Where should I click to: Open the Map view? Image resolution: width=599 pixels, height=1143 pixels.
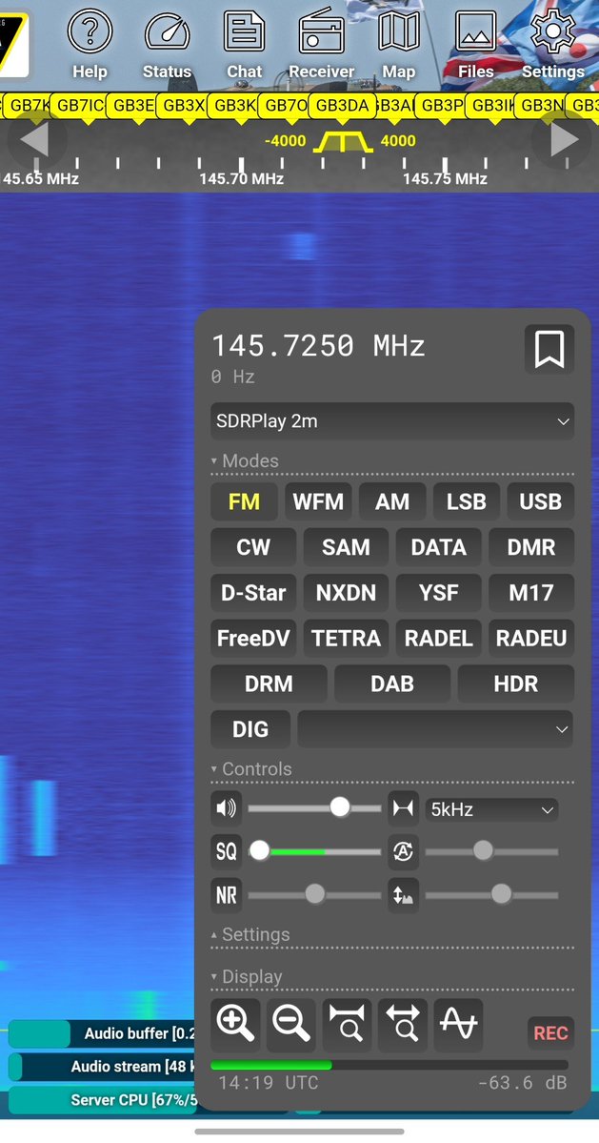pos(398,44)
